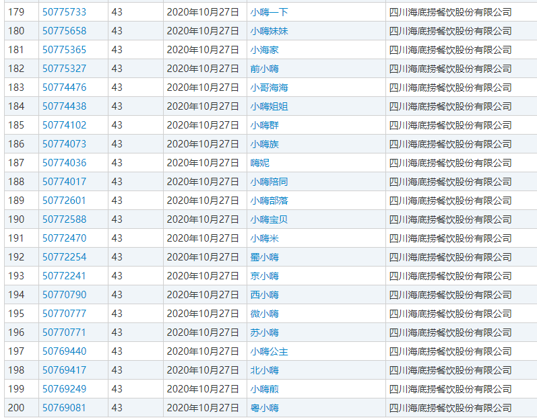
Task: Open the 小哥海海 trademark entry
Action: [x=269, y=88]
